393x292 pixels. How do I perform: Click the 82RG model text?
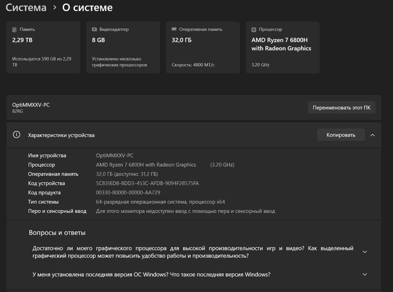[x=18, y=111]
